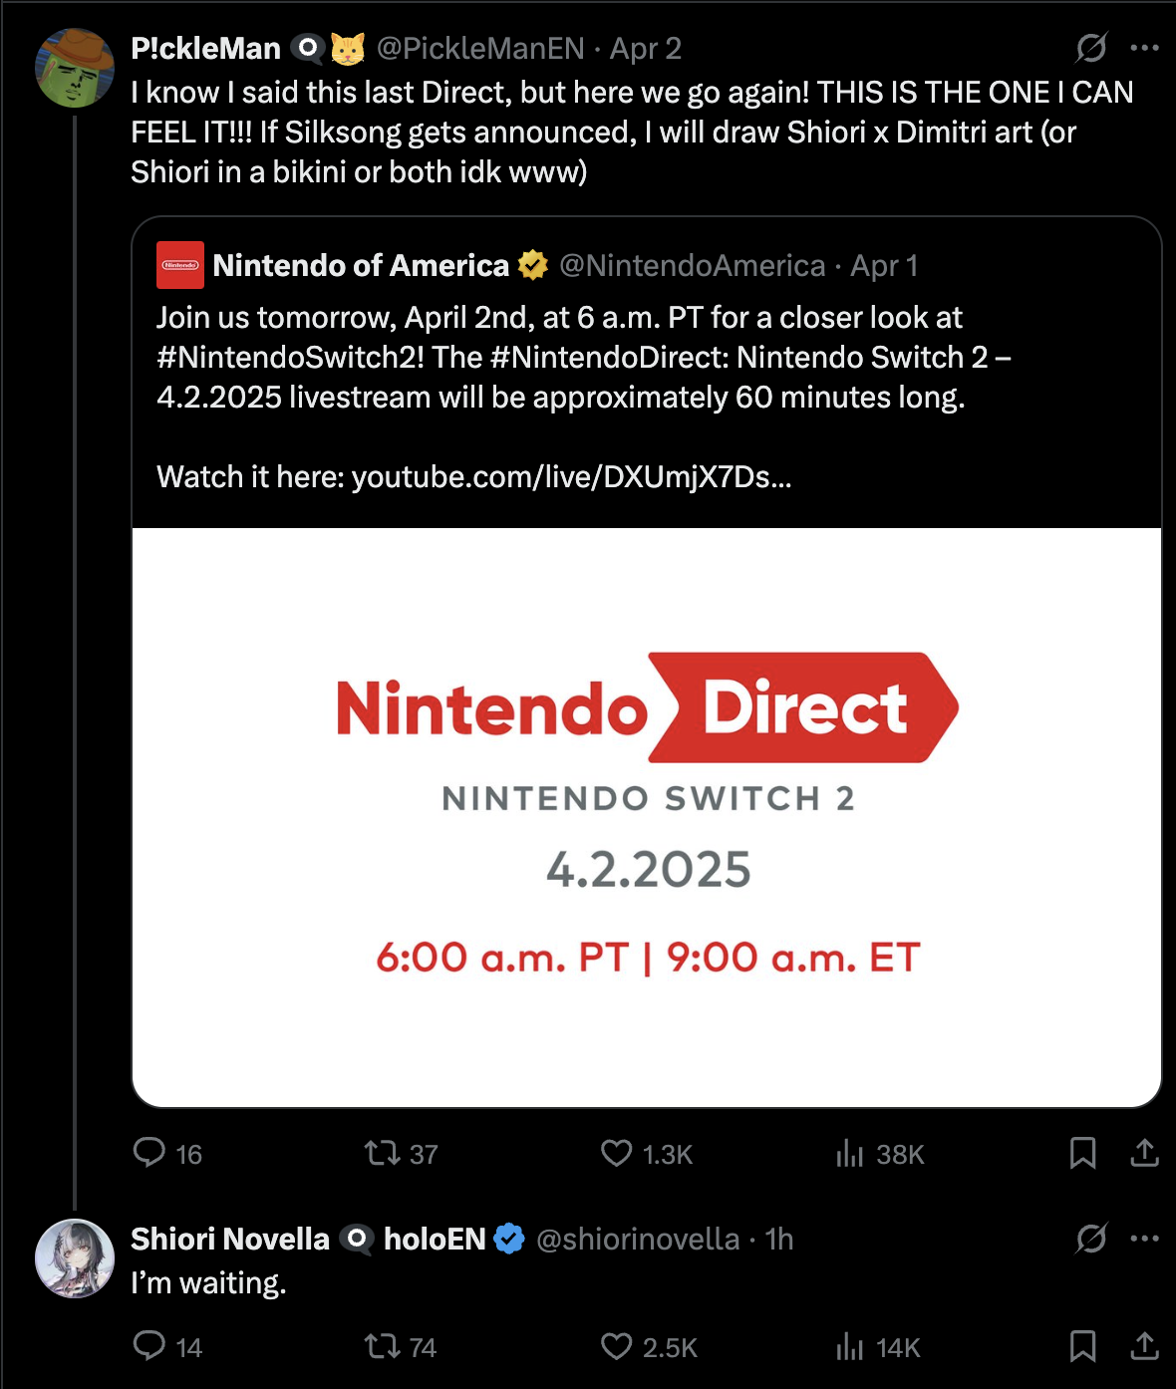Screen dimensions: 1176x1389
Task: Open Grok icon on PickleMan's tweet
Action: click(1091, 48)
